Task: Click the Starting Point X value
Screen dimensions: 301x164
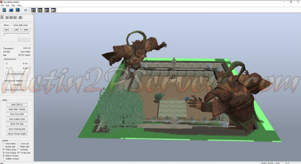Action: 25,64
